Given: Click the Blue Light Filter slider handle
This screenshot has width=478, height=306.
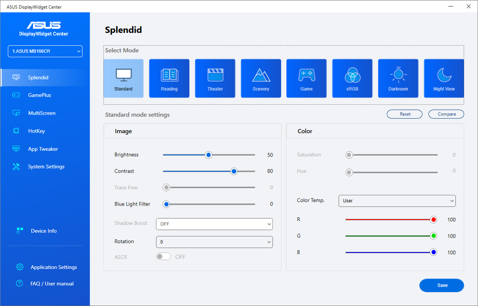Looking at the screenshot, I should click(x=166, y=204).
